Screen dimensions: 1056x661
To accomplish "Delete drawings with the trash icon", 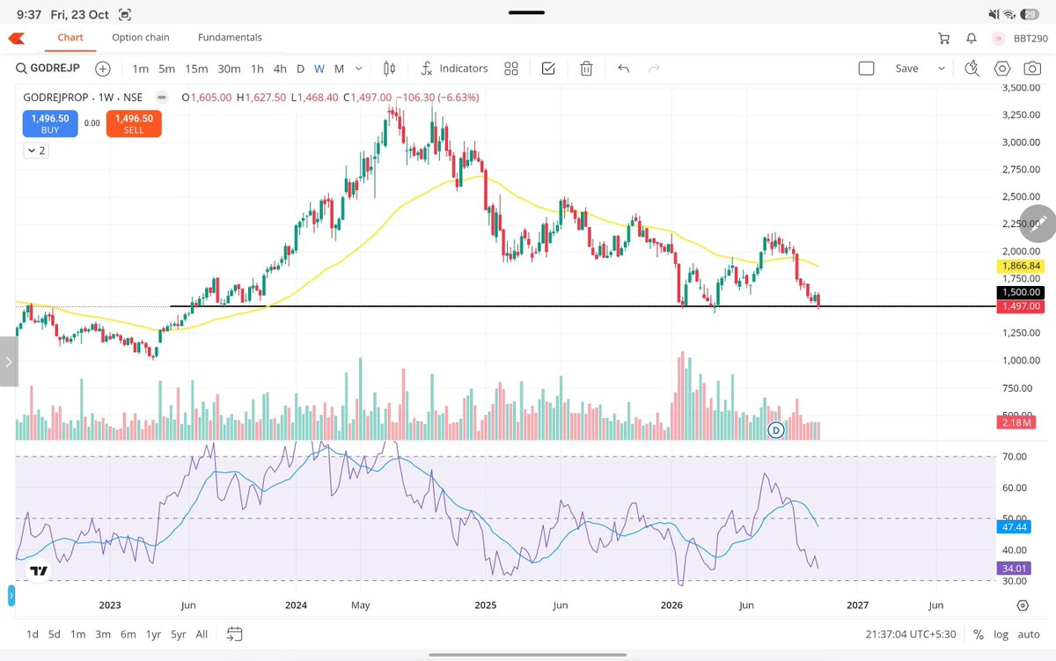I will [x=586, y=69].
